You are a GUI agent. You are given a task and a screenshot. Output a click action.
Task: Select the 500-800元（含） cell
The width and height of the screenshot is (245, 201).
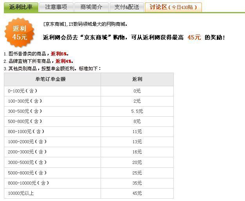click(x=52, y=121)
